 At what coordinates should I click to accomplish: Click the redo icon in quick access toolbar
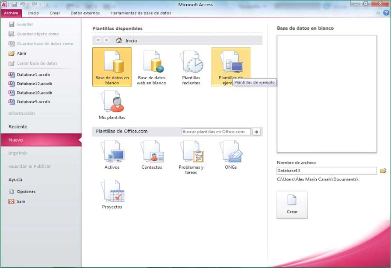pyautogui.click(x=35, y=4)
